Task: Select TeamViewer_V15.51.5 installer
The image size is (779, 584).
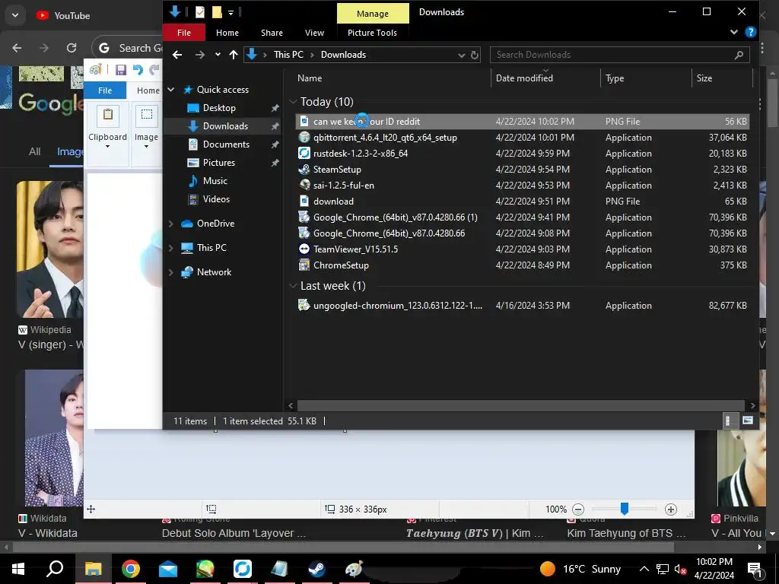Action: [355, 249]
